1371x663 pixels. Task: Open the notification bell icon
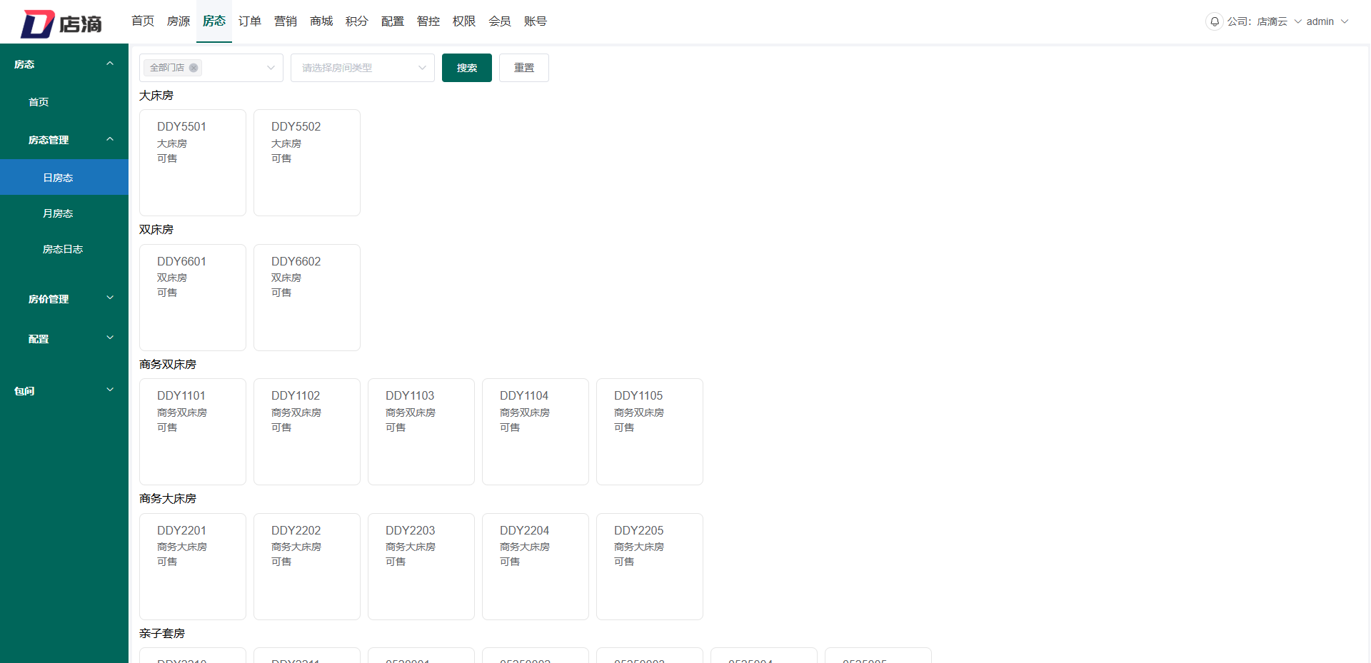coord(1214,21)
